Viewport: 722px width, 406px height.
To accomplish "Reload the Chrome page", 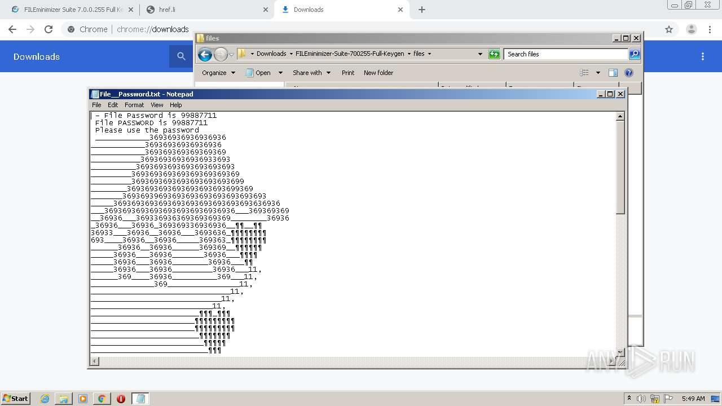I will (49, 29).
